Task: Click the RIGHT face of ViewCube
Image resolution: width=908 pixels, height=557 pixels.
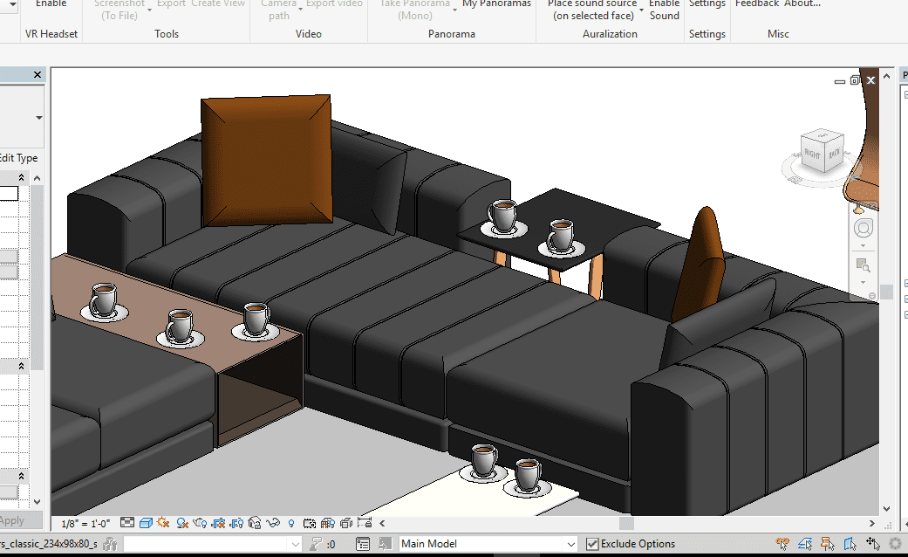Action: click(813, 154)
